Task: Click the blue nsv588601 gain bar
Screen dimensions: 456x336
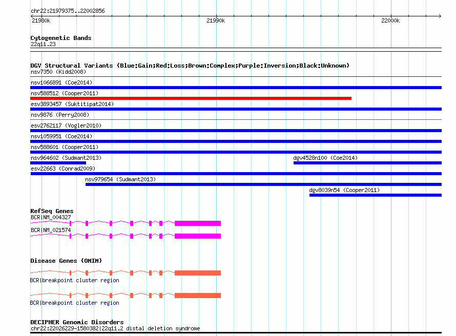Action: click(x=236, y=152)
